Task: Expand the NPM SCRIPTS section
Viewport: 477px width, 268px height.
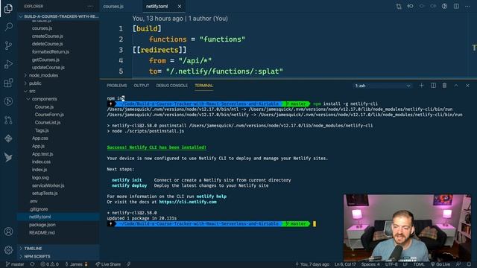Action: pos(37,256)
